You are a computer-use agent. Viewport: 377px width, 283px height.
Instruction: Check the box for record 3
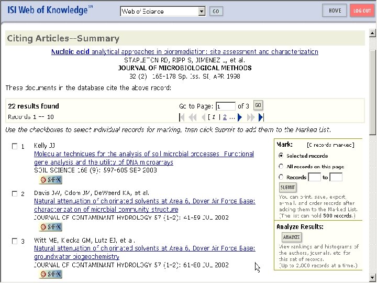coord(15,241)
